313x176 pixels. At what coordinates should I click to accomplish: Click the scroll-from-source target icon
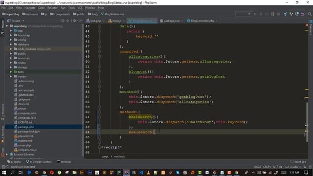pyautogui.click(x=63, y=21)
